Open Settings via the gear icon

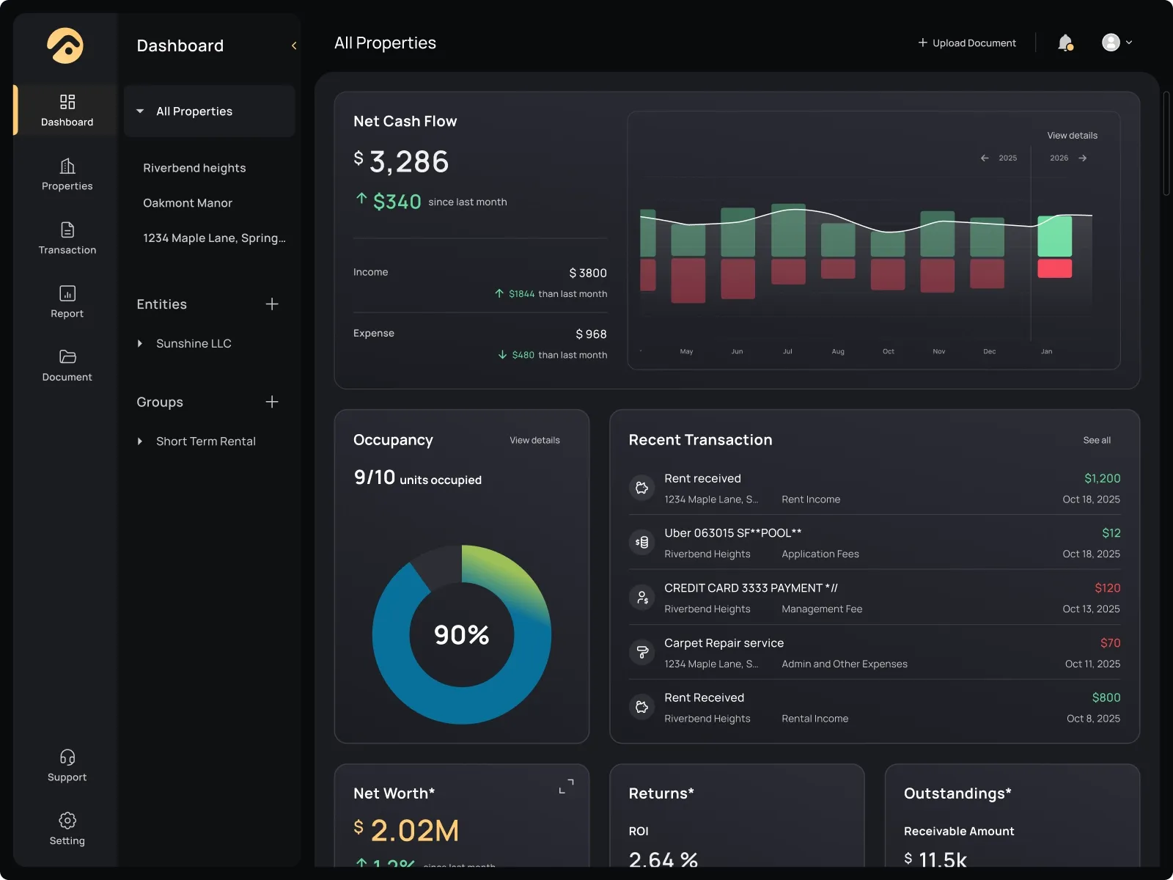click(67, 828)
